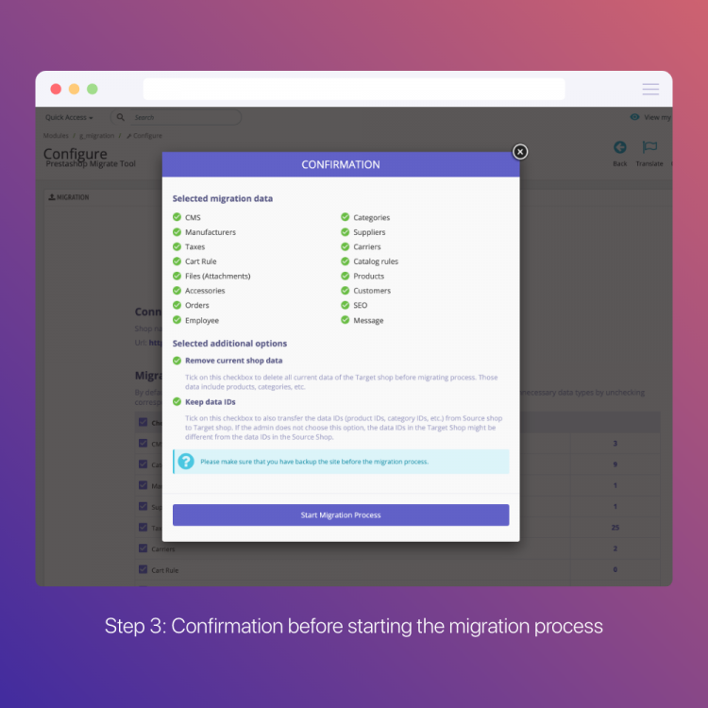Click the green check icon beside Employee

click(177, 320)
